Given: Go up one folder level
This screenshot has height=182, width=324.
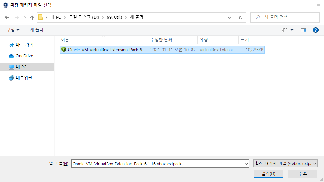Looking at the screenshot, I should coord(32,17).
